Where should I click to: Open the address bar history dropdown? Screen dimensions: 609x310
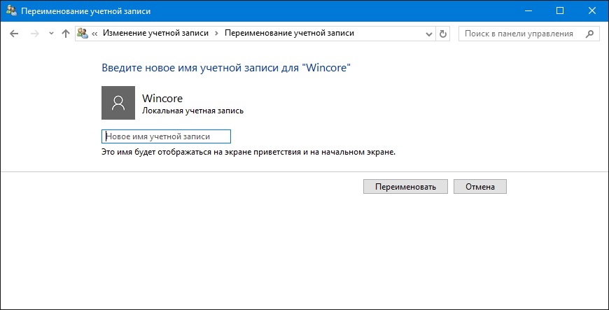tap(429, 34)
